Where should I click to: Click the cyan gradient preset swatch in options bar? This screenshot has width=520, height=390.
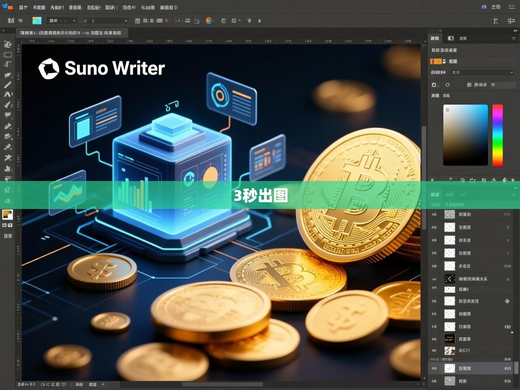[37, 21]
